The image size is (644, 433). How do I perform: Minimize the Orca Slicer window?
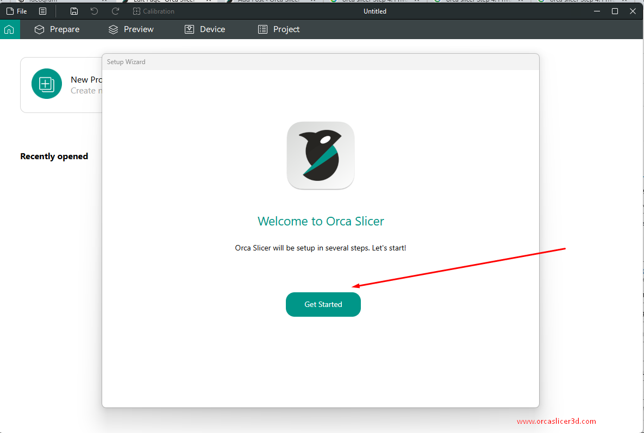coord(597,11)
